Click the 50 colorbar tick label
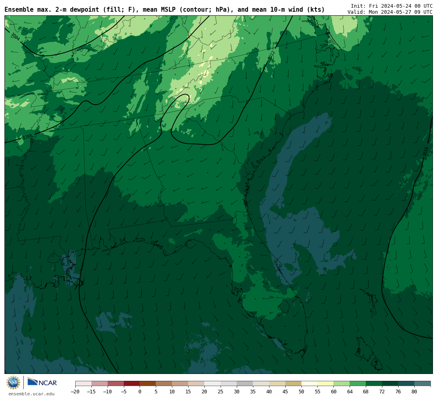The width and height of the screenshot is (437, 399). 301,392
